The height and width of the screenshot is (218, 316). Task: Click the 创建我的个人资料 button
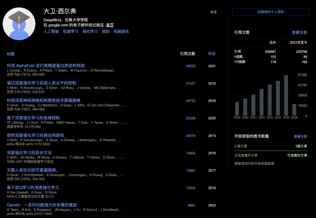coord(271,12)
